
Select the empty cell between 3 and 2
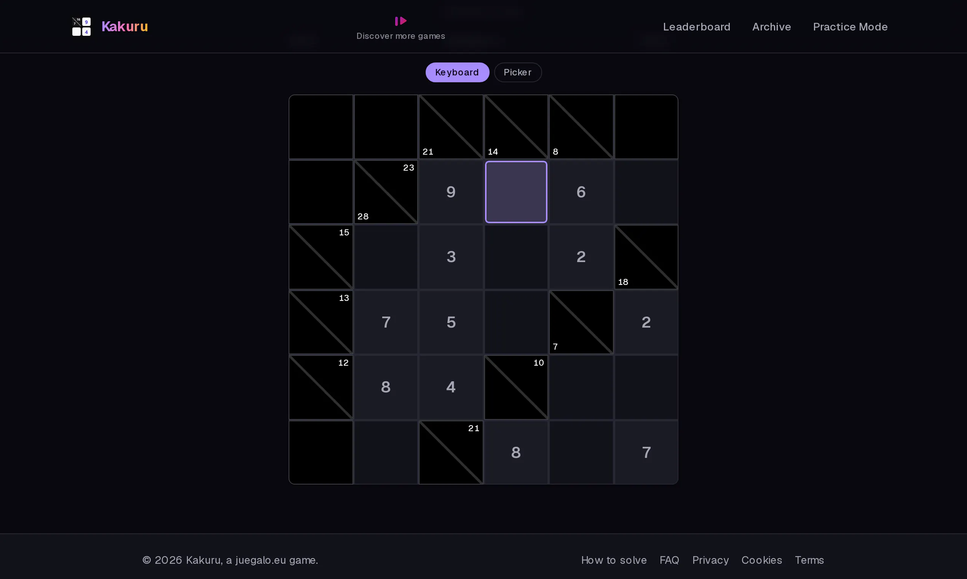[x=516, y=257]
